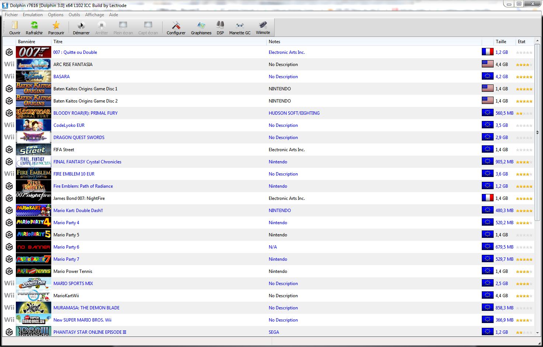Click the Arrêter stop icon
Screen dimensions: 543x347
101,25
